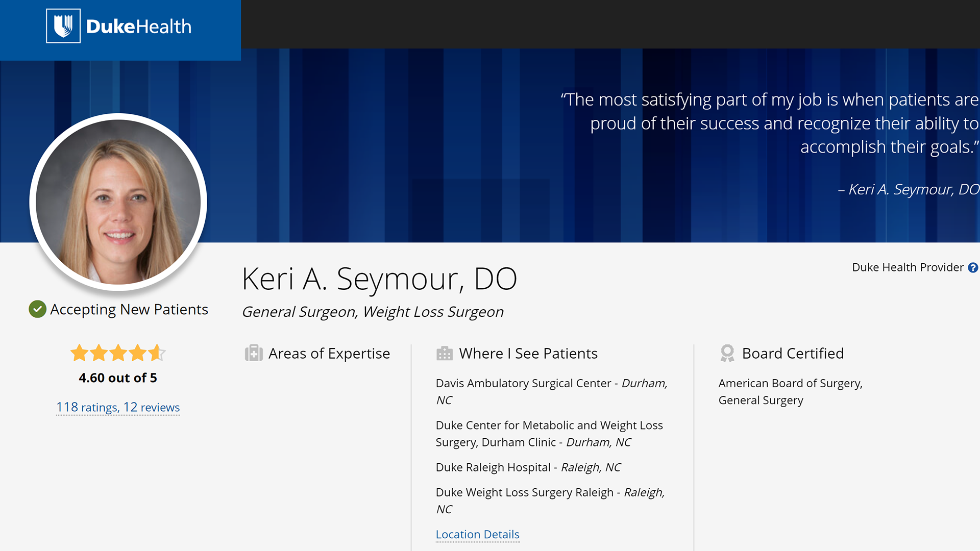
Task: Click the 'Where I See Patients' heading
Action: pos(528,353)
